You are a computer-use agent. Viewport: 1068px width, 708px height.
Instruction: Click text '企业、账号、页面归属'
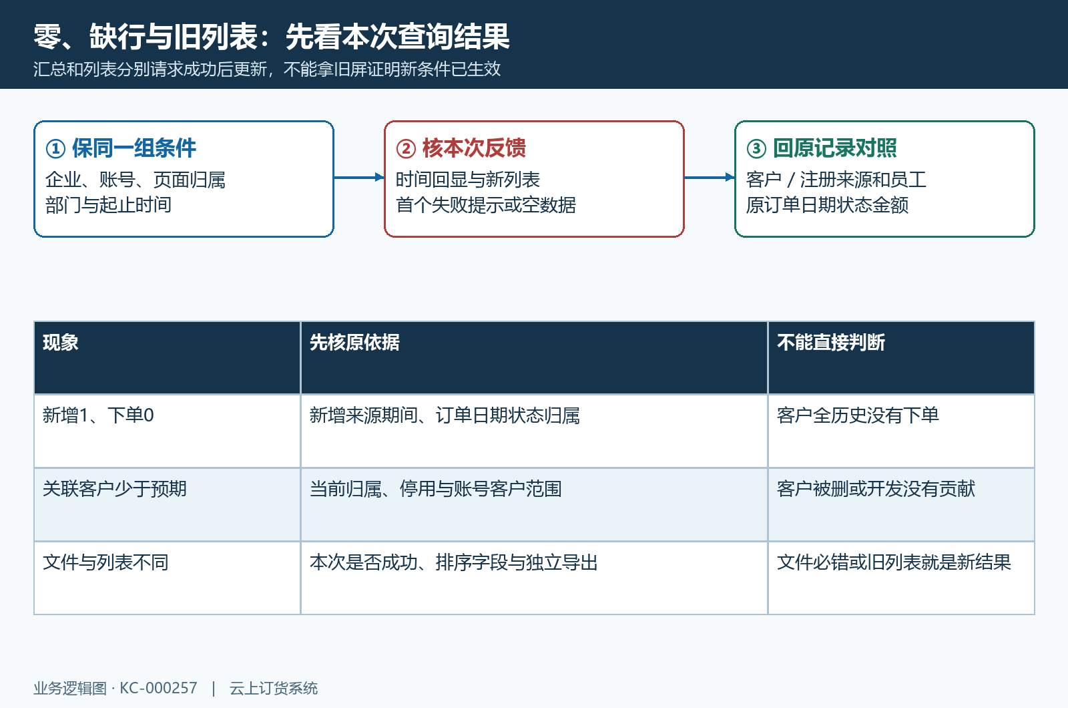(x=135, y=180)
